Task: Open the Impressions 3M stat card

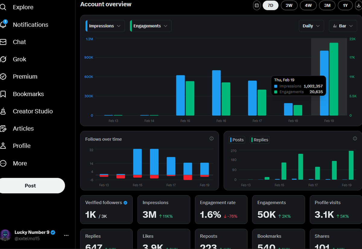Action: 164,210
